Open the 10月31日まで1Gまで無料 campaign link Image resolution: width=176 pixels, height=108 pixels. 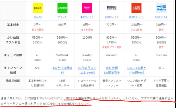[87, 70]
